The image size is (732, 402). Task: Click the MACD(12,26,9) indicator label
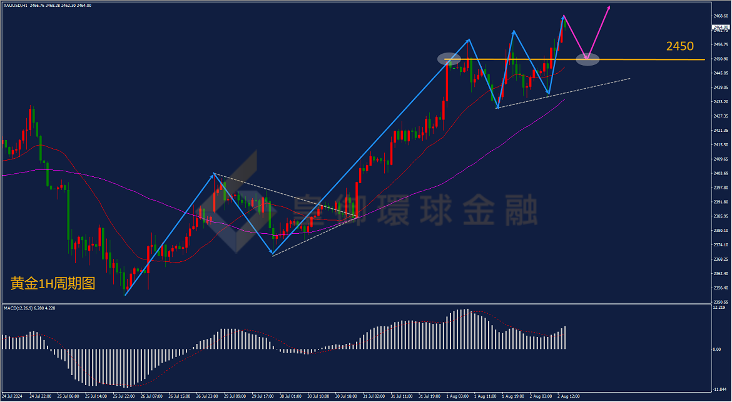(29, 308)
